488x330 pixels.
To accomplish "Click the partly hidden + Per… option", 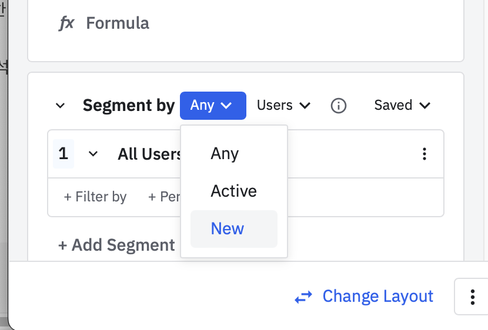I will click(x=164, y=197).
